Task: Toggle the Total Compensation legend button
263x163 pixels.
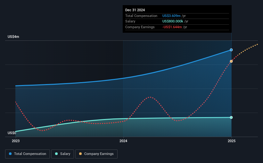Action: 28,154
